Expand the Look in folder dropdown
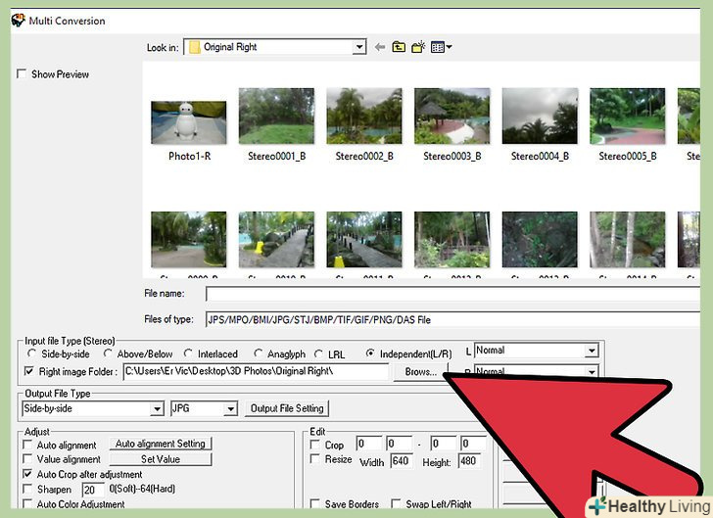This screenshot has height=518, width=713. [x=358, y=47]
